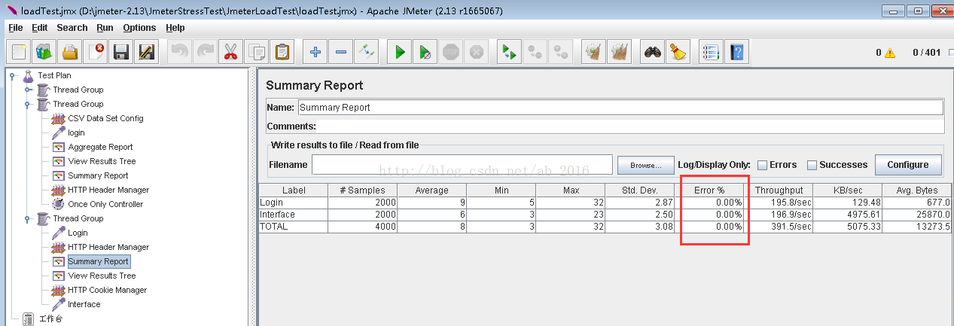Open the Templates toolbar icon

click(x=44, y=52)
